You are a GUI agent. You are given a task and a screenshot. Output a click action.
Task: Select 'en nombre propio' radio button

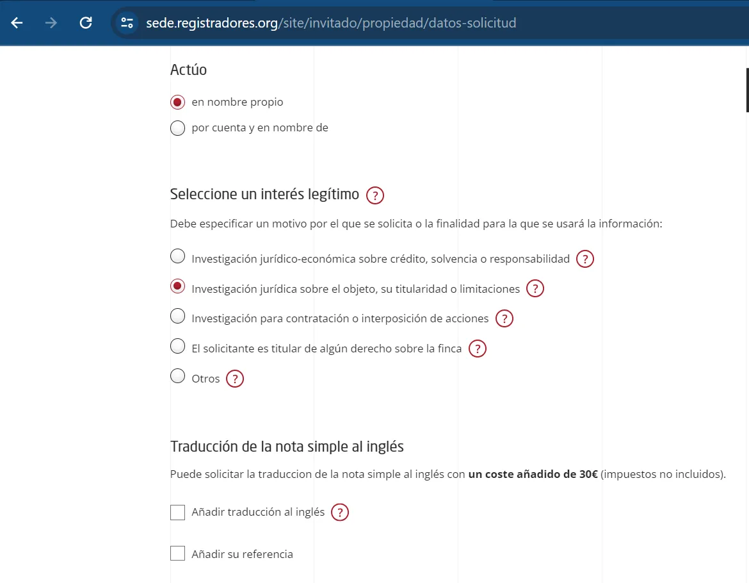(178, 103)
